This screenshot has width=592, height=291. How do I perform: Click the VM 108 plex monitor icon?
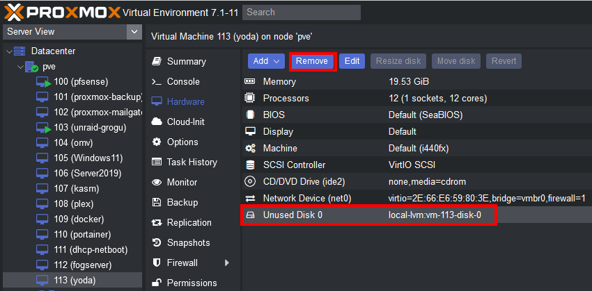tap(42, 203)
